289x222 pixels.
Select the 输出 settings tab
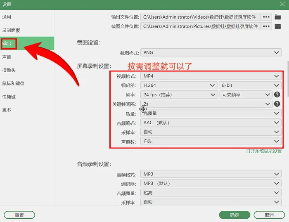click(x=27, y=43)
